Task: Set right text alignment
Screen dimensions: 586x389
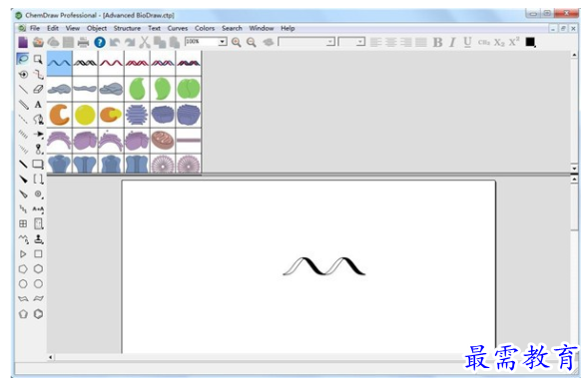Action: click(406, 42)
